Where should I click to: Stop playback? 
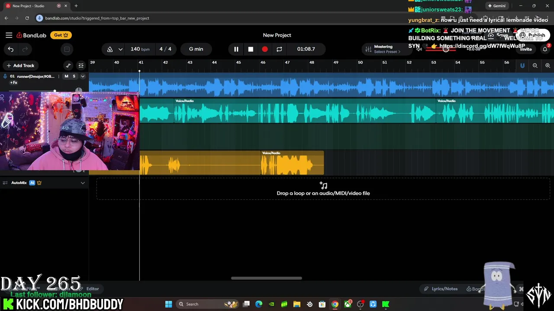tap(251, 49)
